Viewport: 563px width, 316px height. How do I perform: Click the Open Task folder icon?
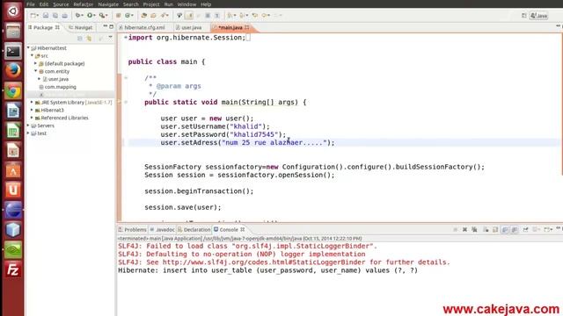153,16
